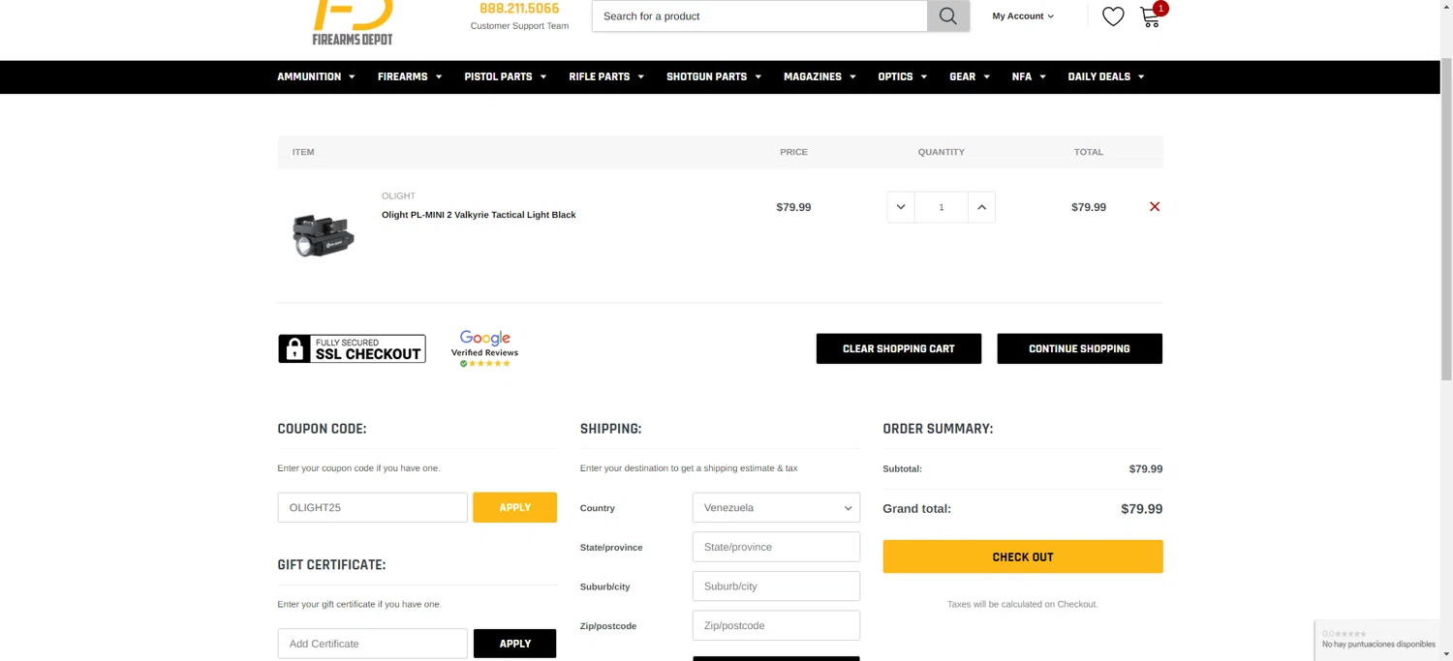1453x661 pixels.
Task: Increase quantity with up arrow
Action: pyautogui.click(x=981, y=207)
